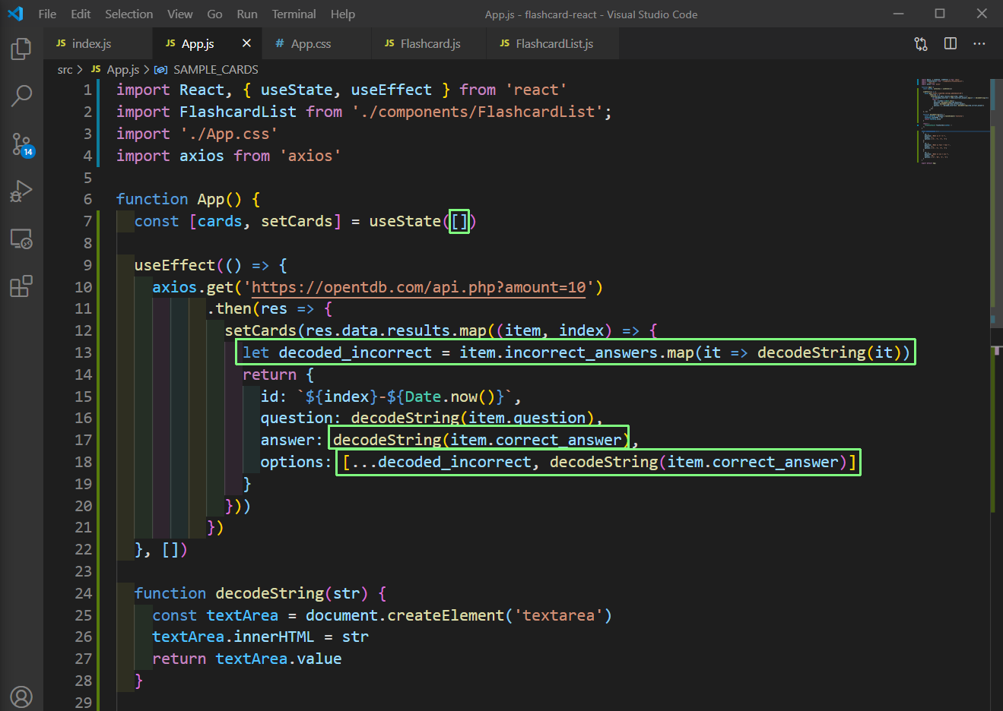Close the App.js editor tab

246,43
